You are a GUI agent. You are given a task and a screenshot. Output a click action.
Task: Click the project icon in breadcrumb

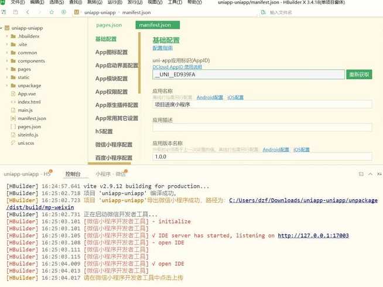(x=77, y=12)
